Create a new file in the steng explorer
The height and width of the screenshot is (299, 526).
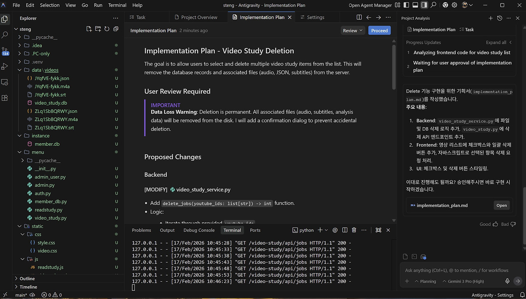89,29
